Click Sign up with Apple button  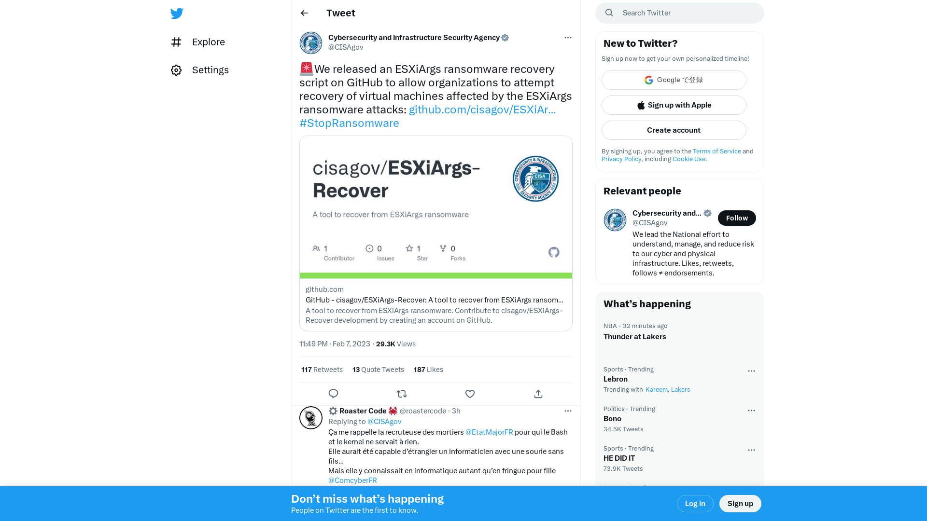click(x=674, y=105)
